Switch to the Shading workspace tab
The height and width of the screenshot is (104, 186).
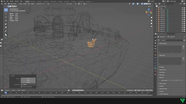pos(60,1)
